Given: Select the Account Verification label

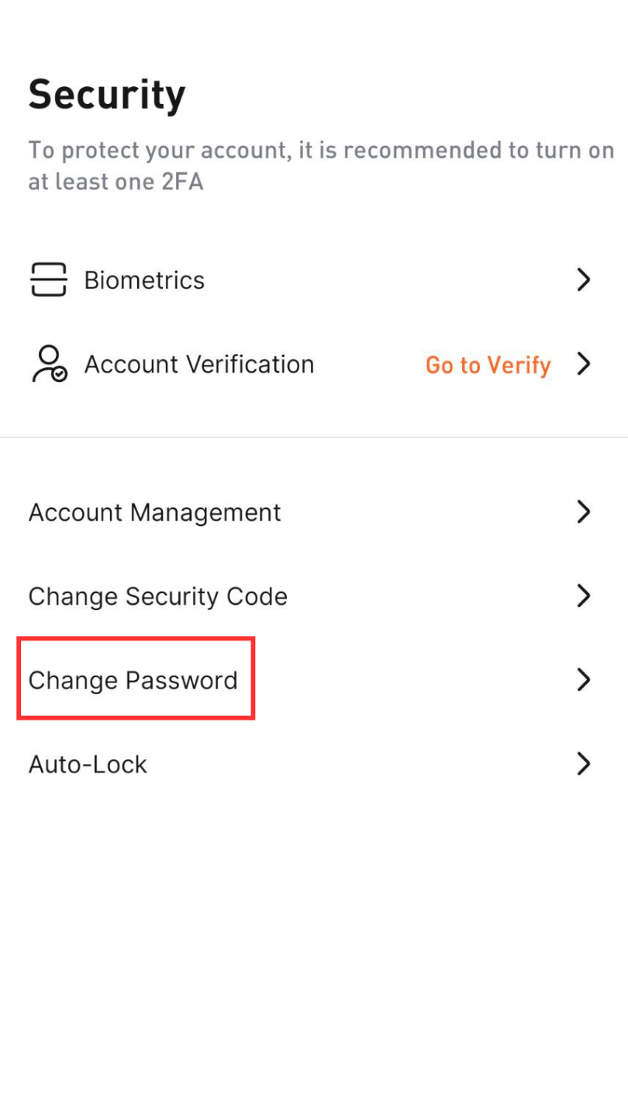Looking at the screenshot, I should point(199,364).
